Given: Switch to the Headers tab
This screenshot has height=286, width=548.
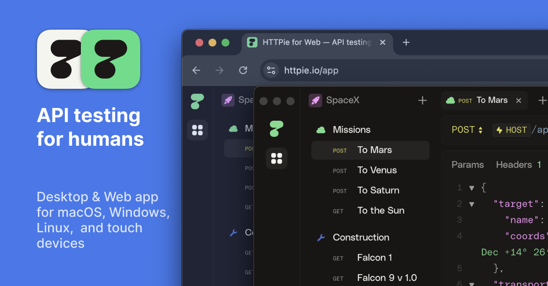Looking at the screenshot, I should [x=514, y=164].
